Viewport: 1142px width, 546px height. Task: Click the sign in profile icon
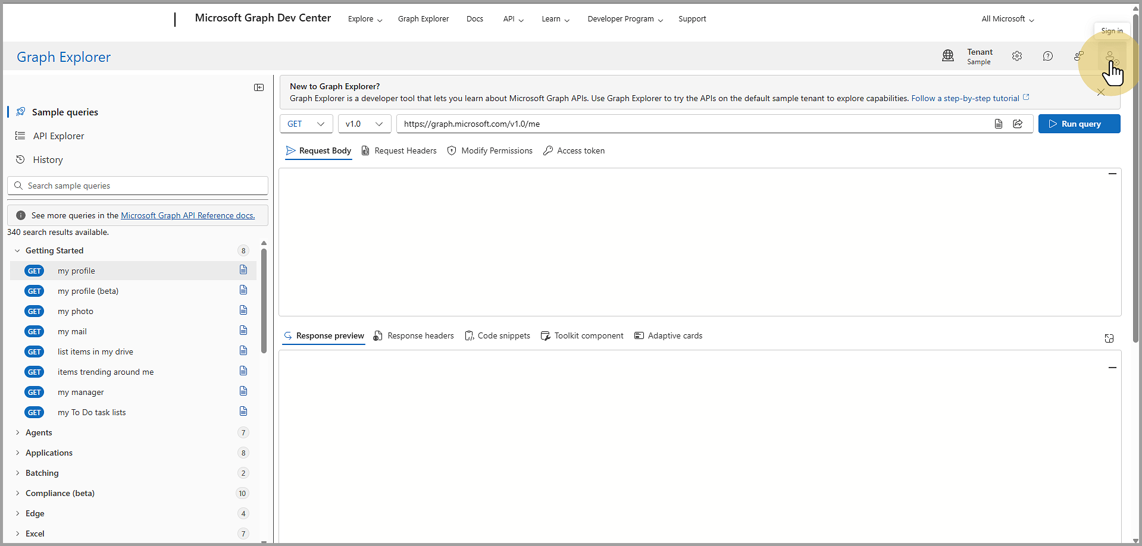[x=1110, y=57]
